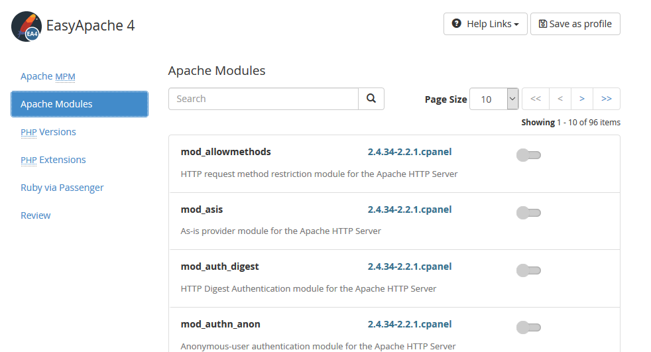Expand the Help Links dropdown menu
This screenshot has height=352, width=651.
pos(485,24)
